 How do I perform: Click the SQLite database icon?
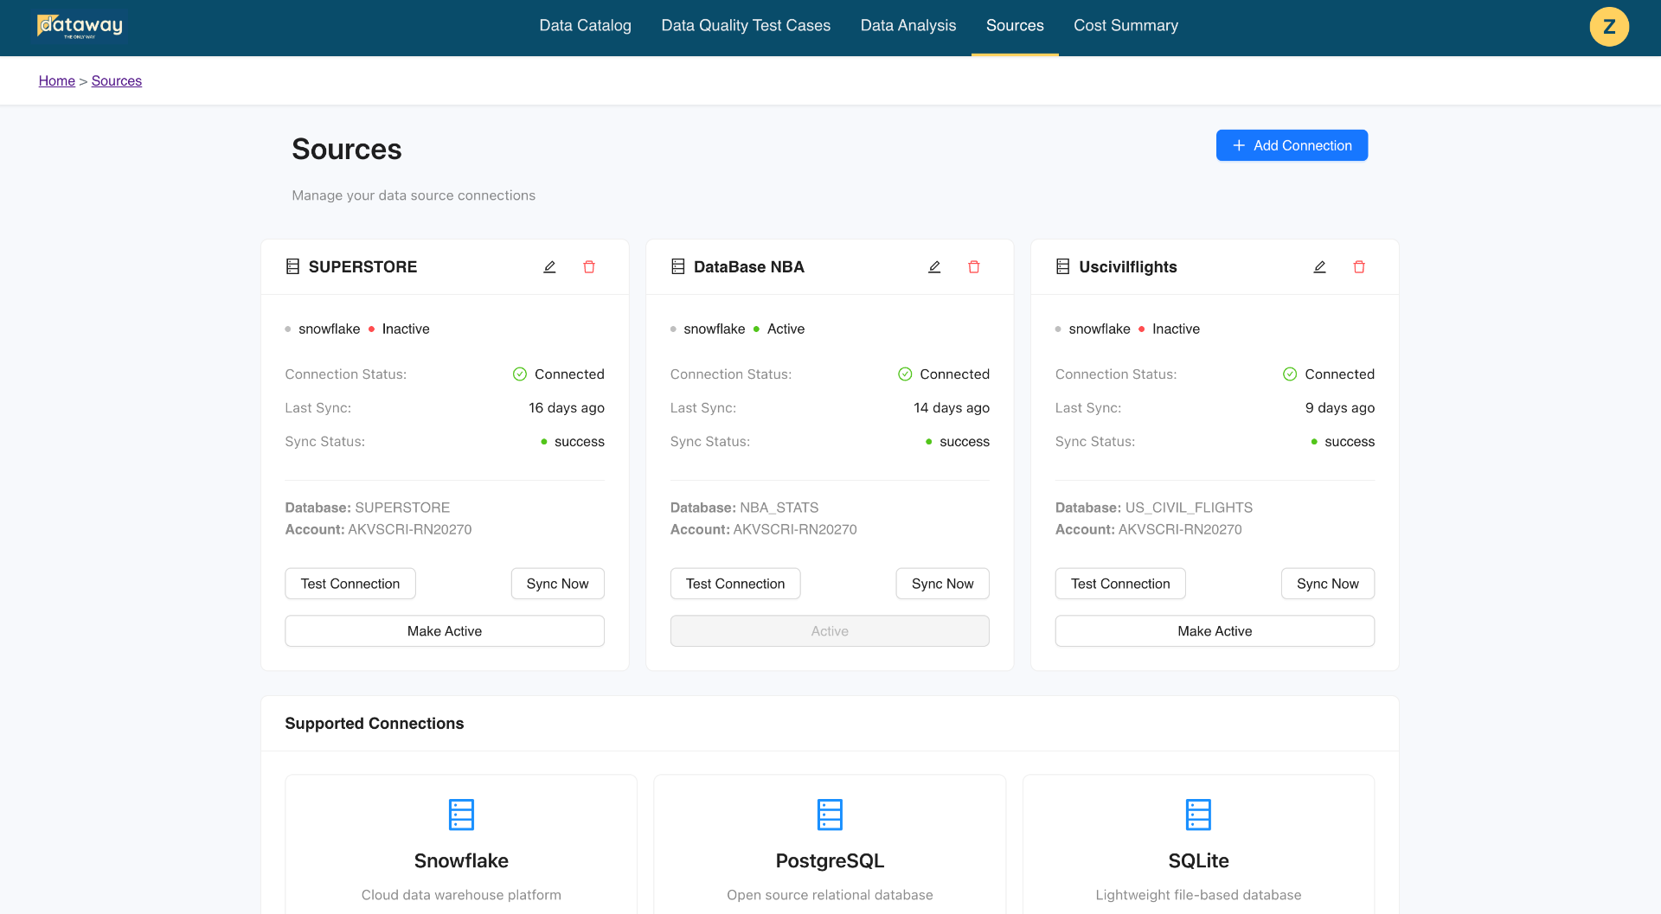pyautogui.click(x=1198, y=814)
